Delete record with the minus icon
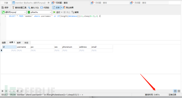182x98 pixels. click(x=6, y=91)
